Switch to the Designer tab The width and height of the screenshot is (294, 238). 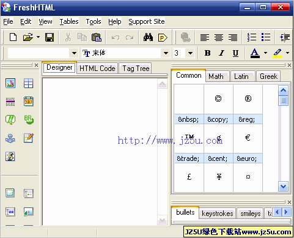[x=59, y=67]
